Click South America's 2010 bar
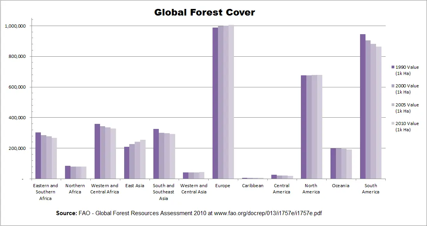Viewport: 427px width, 226px height. coord(378,113)
